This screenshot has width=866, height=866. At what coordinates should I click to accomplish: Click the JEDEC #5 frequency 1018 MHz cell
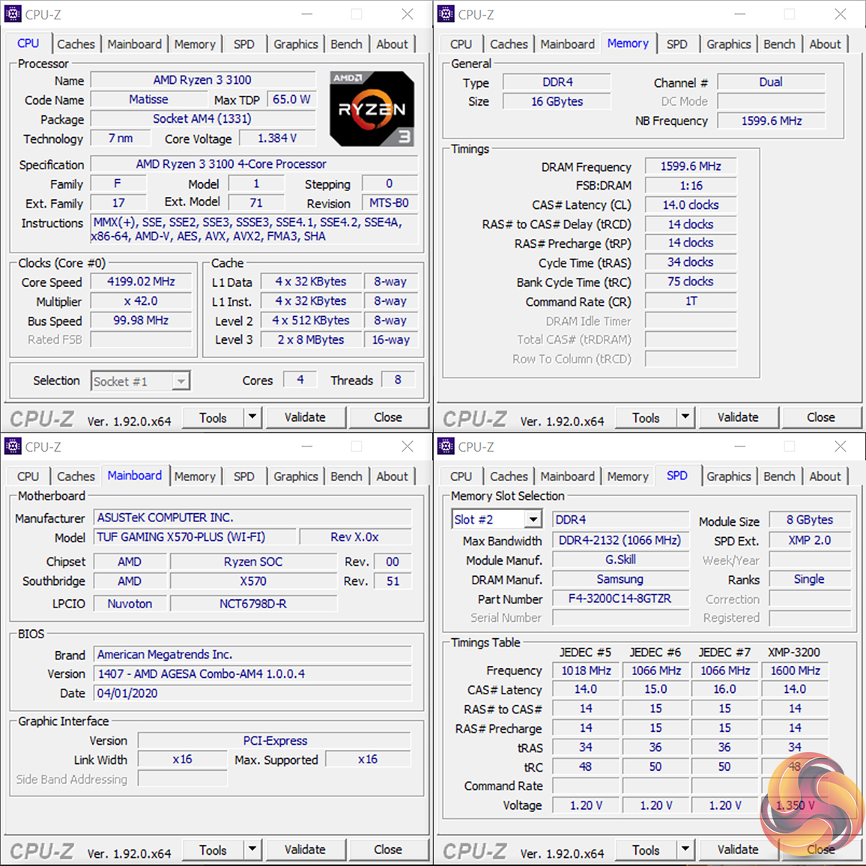click(586, 670)
